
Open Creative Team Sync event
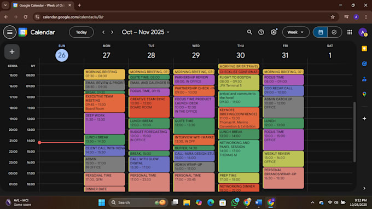(x=149, y=107)
